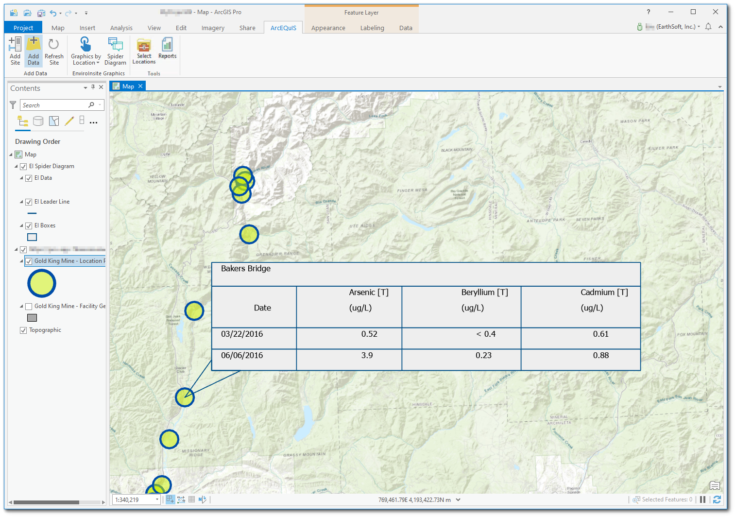Click the New Project quick access icon

[14, 13]
